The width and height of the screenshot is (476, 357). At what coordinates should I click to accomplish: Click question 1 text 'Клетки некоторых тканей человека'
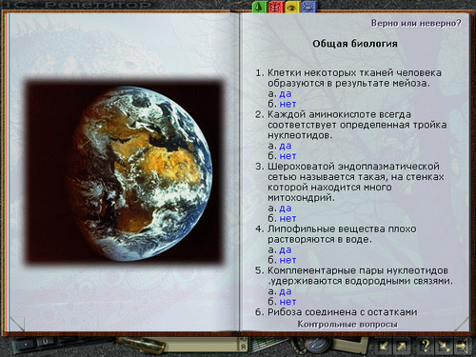[354, 72]
